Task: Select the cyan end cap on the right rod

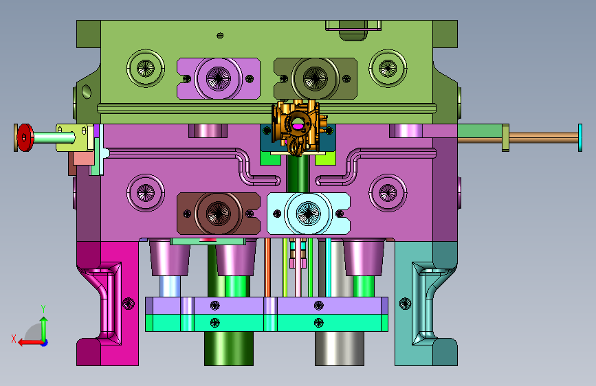Action: 580,137
